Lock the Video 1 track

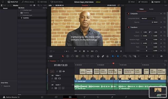pyautogui.click(x=52, y=79)
